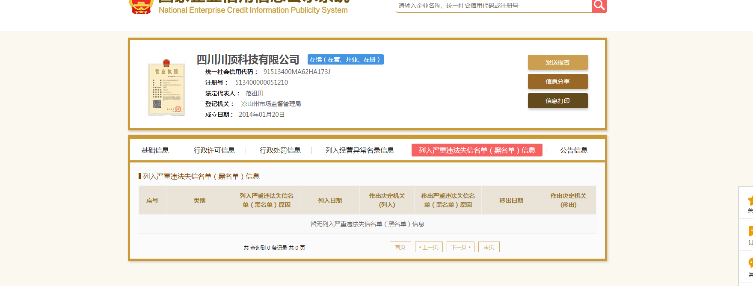Go to 首页 first page button
The height and width of the screenshot is (286, 753).
coord(400,247)
